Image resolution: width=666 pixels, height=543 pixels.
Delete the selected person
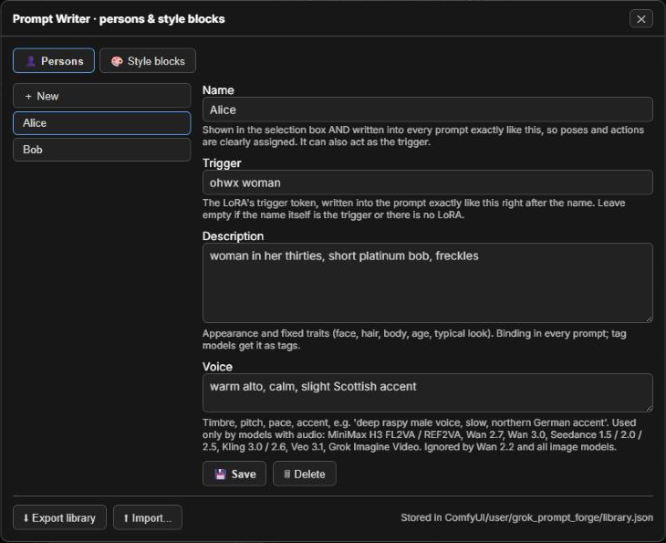[305, 474]
